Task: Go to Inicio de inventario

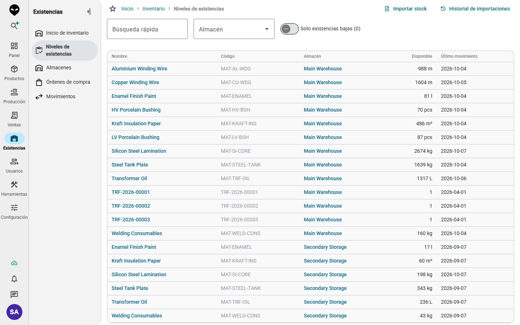Action: point(65,33)
